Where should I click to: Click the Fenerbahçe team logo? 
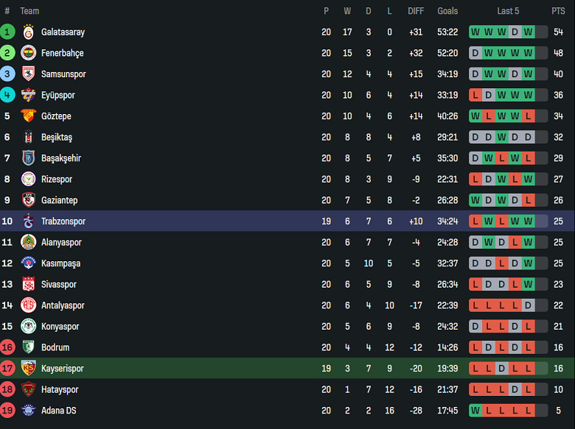coord(29,53)
